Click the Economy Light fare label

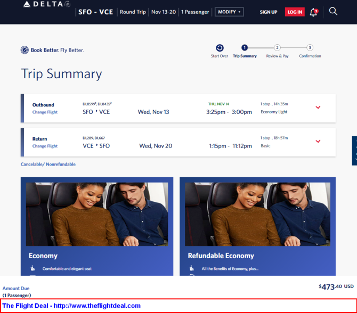pyautogui.click(x=274, y=112)
